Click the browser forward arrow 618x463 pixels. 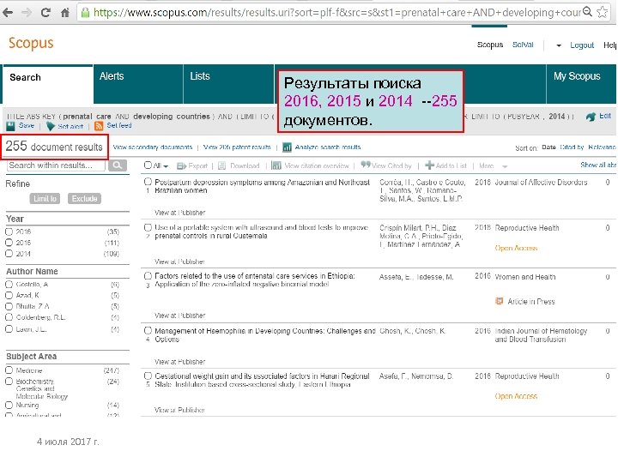27,12
